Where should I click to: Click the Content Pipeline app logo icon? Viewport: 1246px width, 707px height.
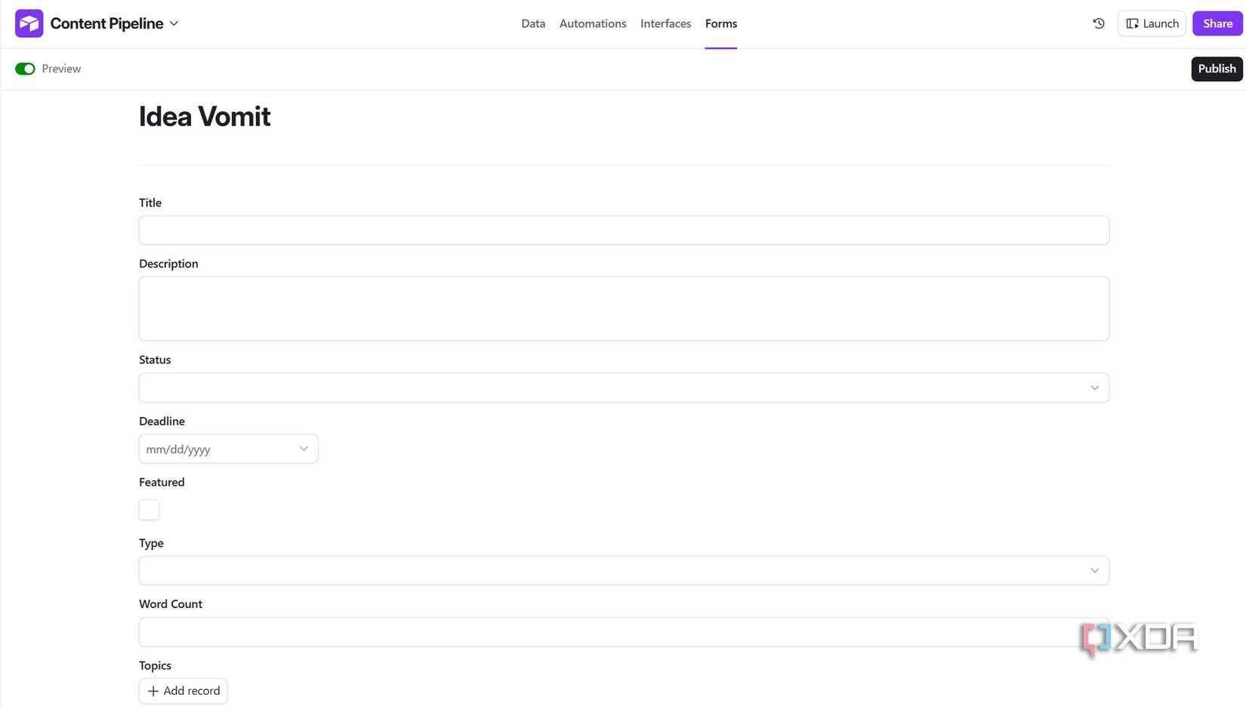pos(29,23)
